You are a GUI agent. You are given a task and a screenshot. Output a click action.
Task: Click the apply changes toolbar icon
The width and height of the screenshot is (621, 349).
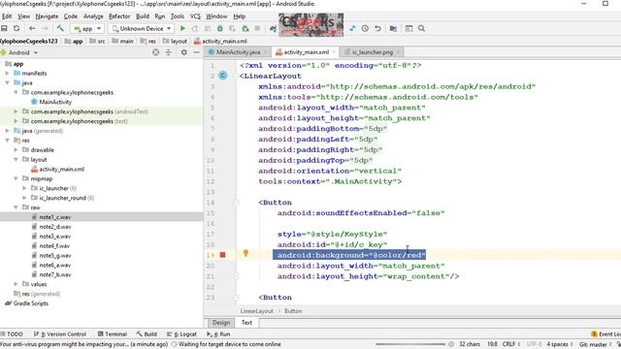click(x=195, y=28)
